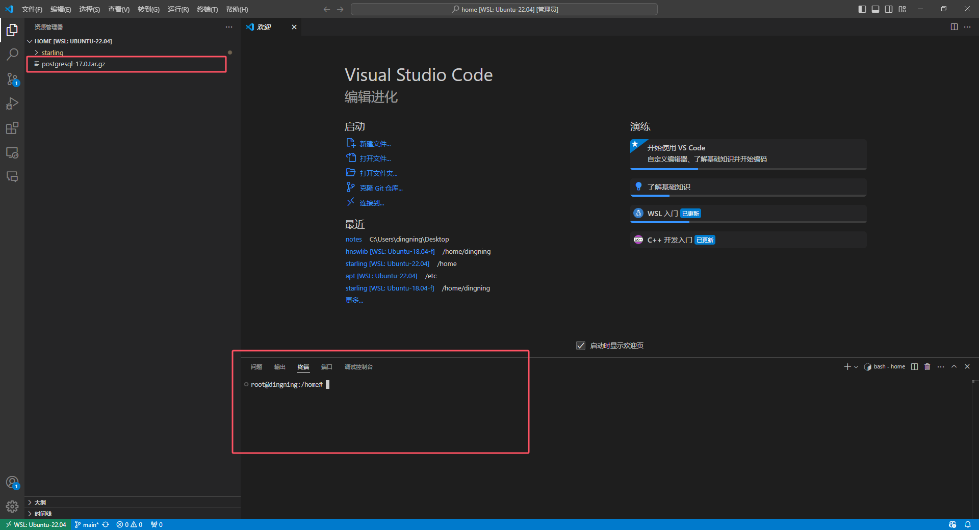Close the terminal panel
This screenshot has width=979, height=530.
[967, 366]
